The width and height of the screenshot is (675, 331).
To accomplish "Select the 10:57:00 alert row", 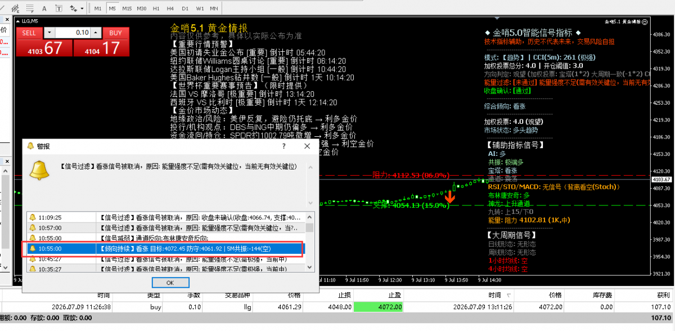I will (x=166, y=228).
